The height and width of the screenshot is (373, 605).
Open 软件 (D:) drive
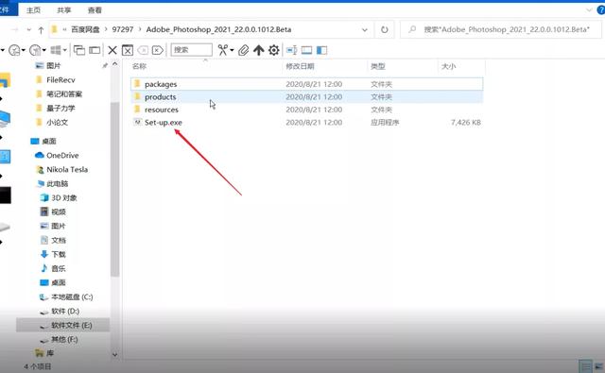[x=65, y=311]
